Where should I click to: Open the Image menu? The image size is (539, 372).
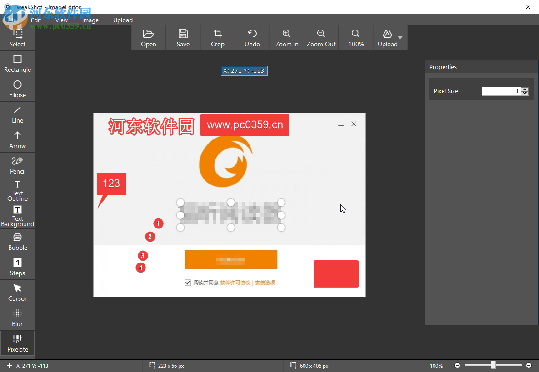tap(90, 20)
